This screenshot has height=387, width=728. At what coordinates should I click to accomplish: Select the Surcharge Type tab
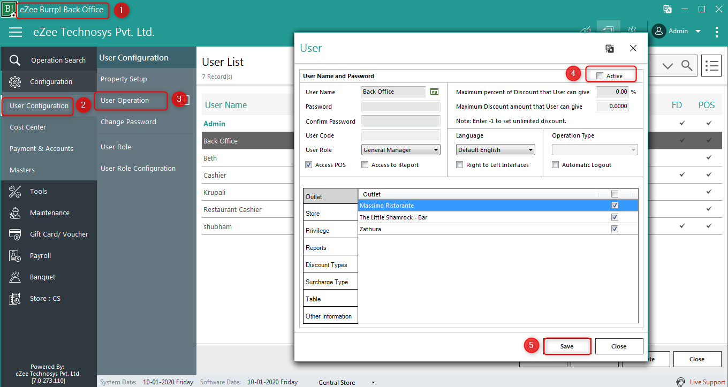tap(330, 282)
